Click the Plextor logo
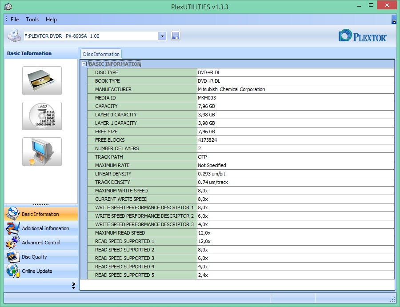Image resolution: width=400 pixels, height=307 pixels. coord(362,36)
